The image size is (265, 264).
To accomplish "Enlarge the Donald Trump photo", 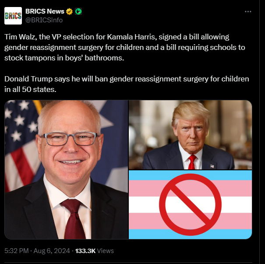I will (190, 135).
